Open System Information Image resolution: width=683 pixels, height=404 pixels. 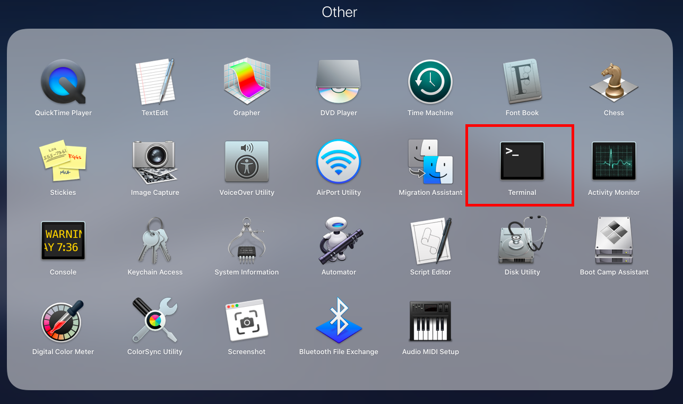click(x=247, y=242)
